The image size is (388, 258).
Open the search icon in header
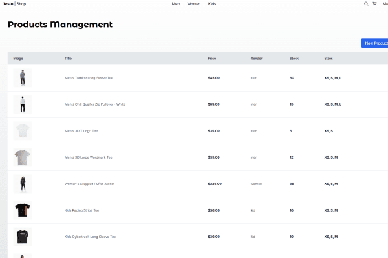pyautogui.click(x=366, y=4)
